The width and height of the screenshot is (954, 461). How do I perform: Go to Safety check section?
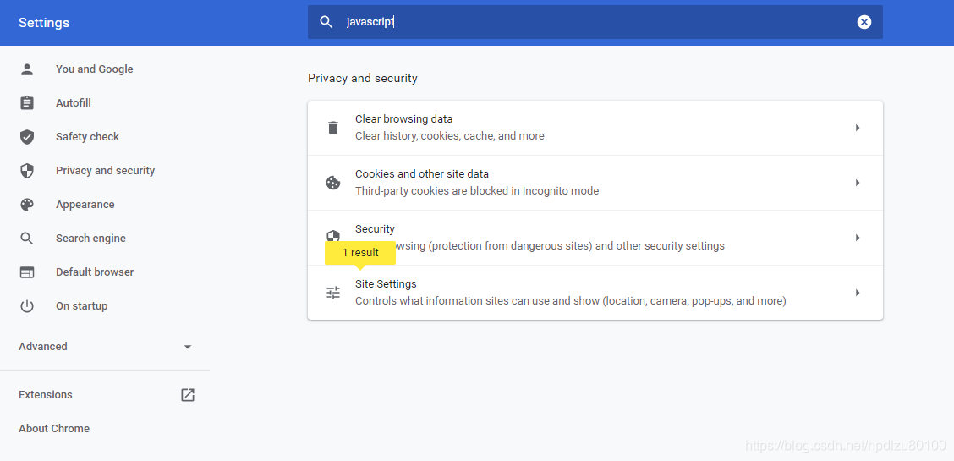pos(88,137)
